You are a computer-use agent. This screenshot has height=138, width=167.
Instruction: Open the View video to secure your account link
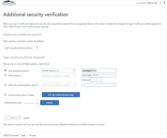pyautogui.click(x=26, y=27)
